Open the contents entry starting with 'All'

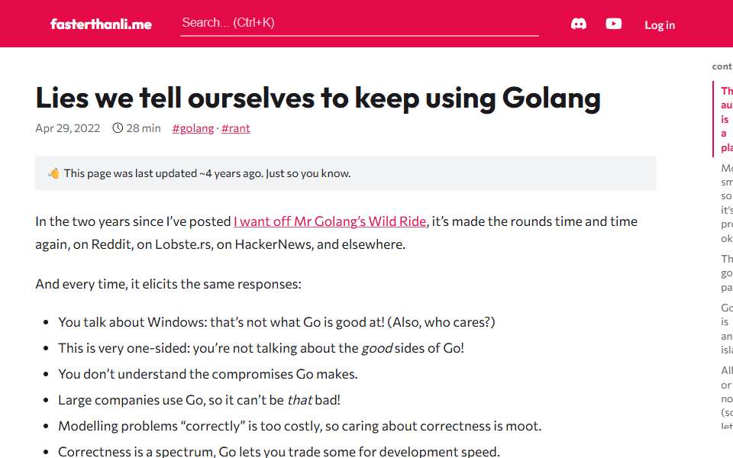point(726,398)
